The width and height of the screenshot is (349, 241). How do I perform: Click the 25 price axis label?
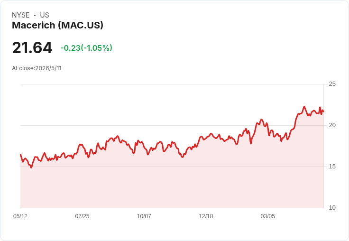click(x=332, y=84)
